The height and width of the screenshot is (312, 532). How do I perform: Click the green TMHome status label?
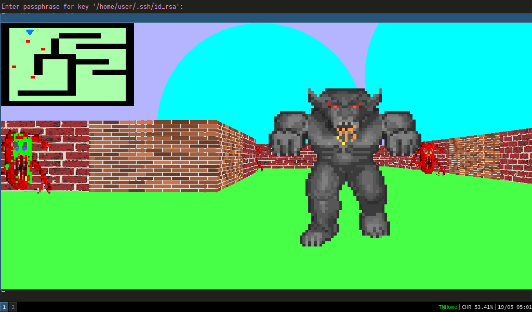pos(448,307)
